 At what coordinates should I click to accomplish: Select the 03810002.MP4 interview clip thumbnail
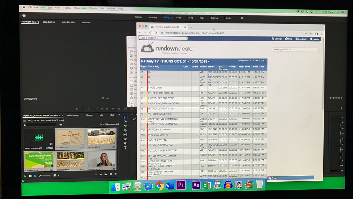click(x=101, y=160)
